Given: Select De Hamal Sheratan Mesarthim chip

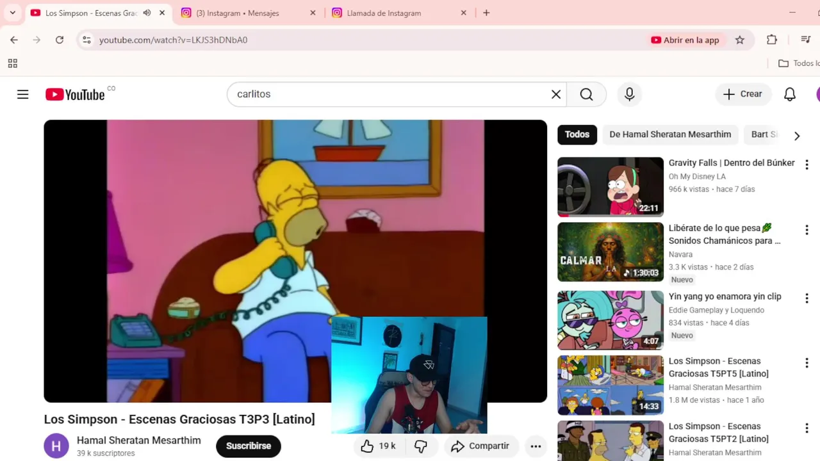Looking at the screenshot, I should tap(670, 134).
